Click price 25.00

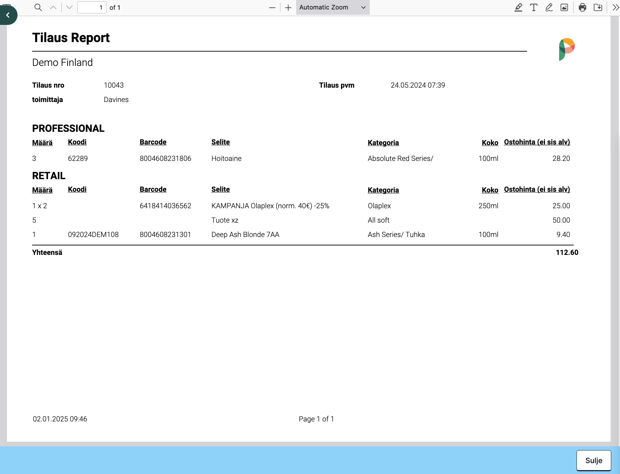click(561, 206)
